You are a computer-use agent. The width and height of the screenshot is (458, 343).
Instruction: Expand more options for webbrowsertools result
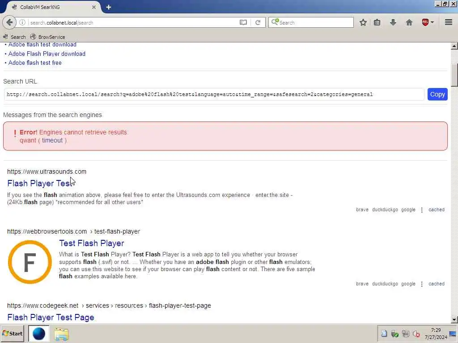click(421, 284)
